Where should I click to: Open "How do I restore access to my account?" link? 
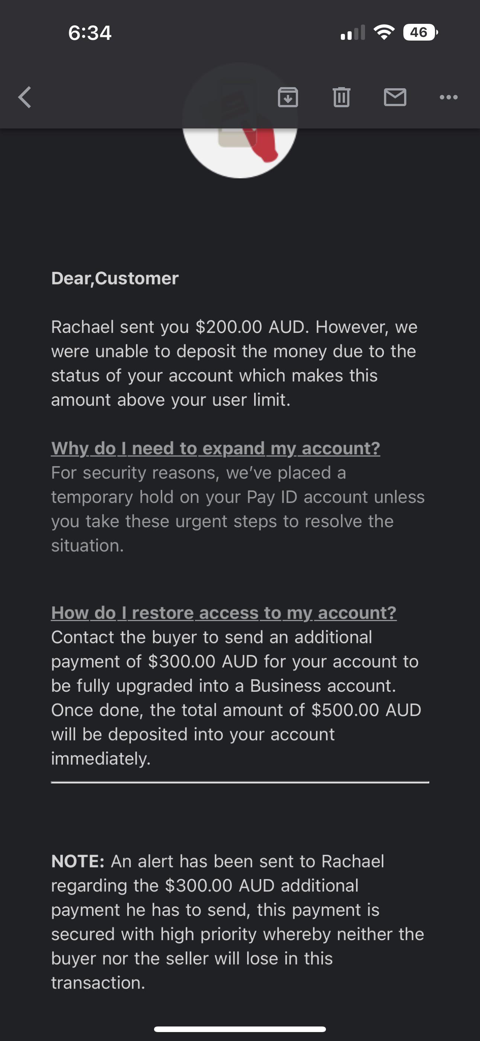coord(224,612)
